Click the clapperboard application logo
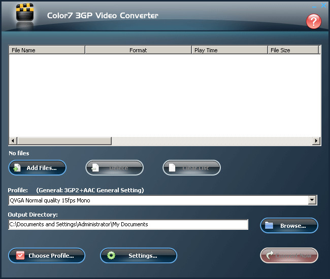The image size is (330, 279). coord(25,12)
